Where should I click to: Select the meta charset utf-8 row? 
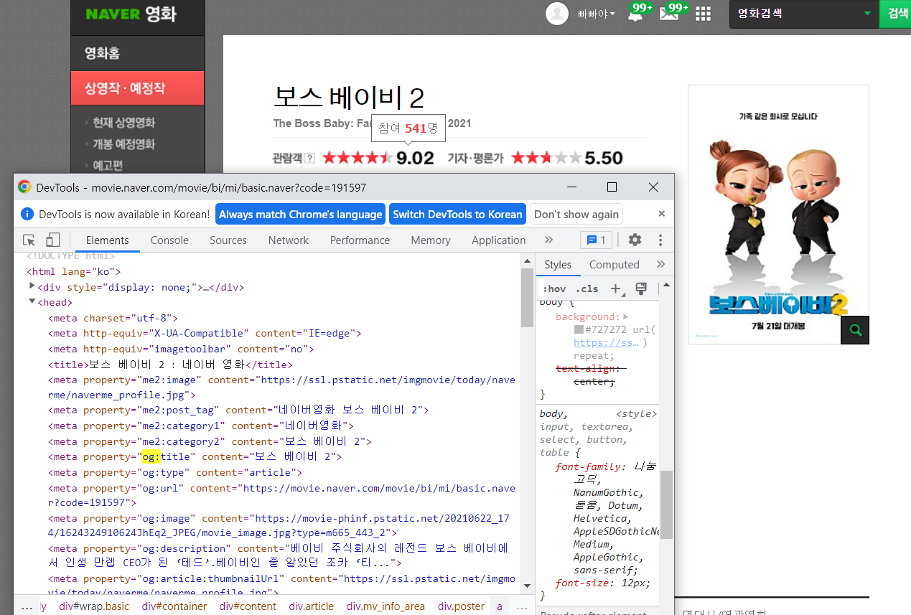(x=113, y=317)
